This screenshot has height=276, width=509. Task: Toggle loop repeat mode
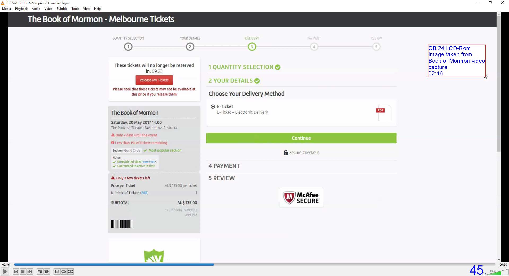63,271
